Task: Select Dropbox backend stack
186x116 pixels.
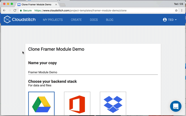Action: 113,104
